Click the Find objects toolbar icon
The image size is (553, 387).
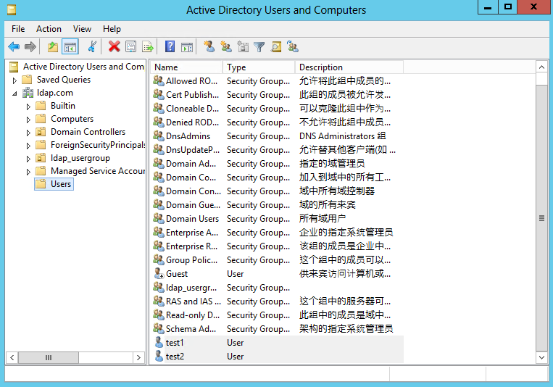tap(276, 46)
